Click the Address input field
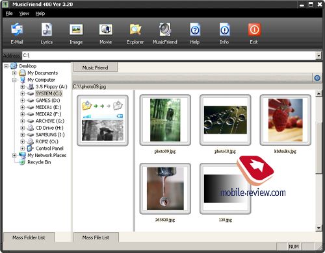The image size is (325, 253). (169, 56)
